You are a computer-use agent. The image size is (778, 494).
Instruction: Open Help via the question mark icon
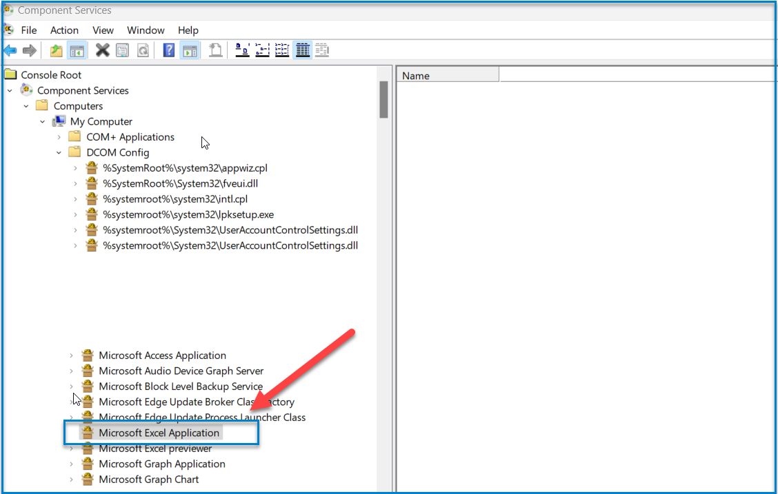coord(169,50)
